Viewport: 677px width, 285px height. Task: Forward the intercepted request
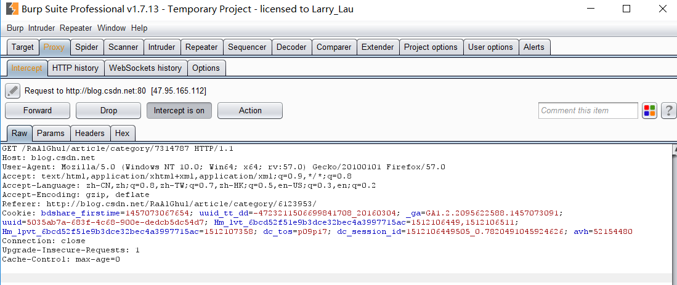pyautogui.click(x=38, y=110)
